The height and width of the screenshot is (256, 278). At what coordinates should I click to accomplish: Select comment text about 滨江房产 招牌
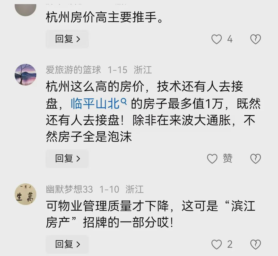click(x=151, y=214)
